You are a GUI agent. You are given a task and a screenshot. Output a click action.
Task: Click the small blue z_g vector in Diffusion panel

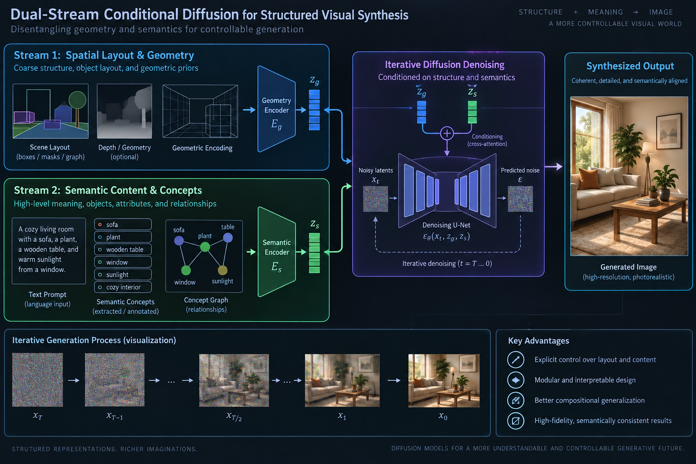pos(421,112)
